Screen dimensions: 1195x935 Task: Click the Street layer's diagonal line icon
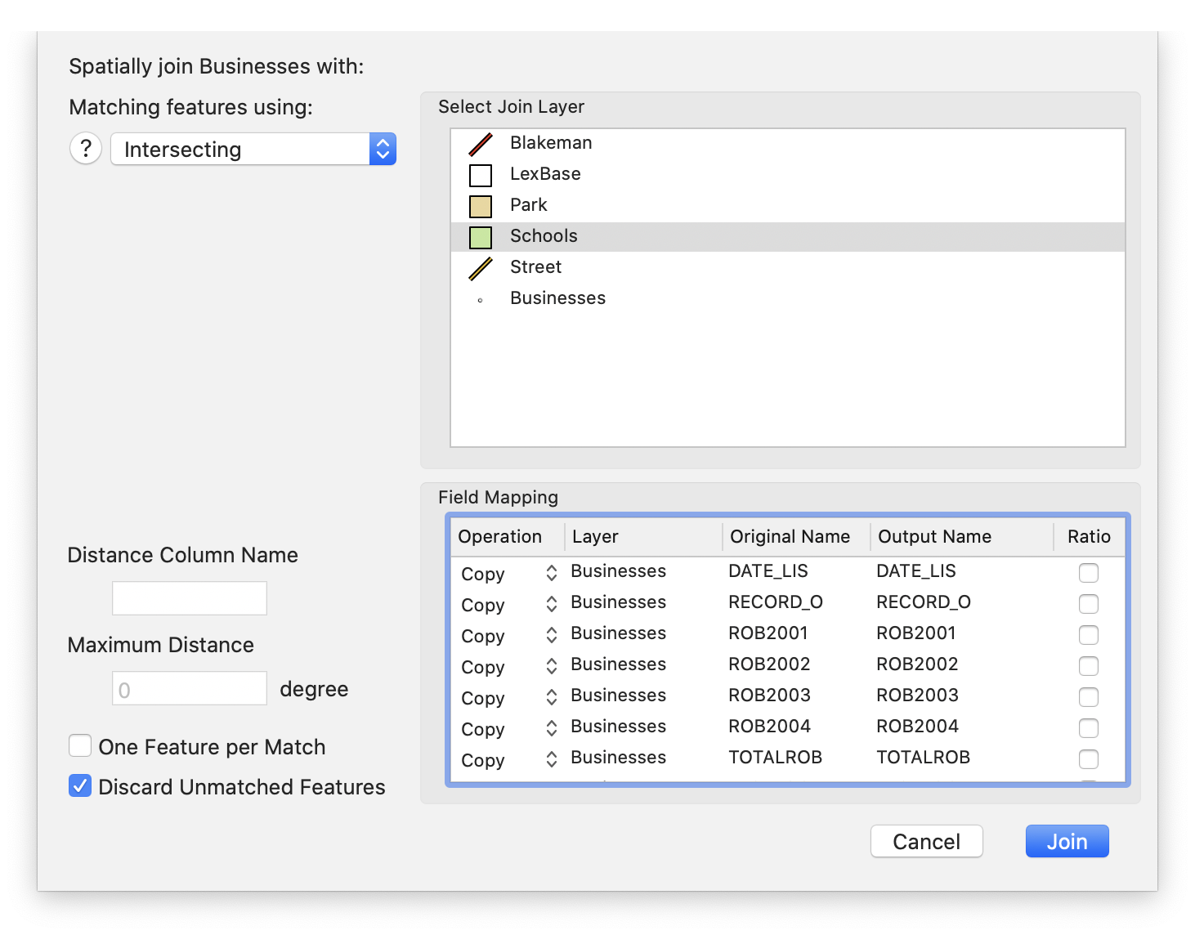point(480,267)
